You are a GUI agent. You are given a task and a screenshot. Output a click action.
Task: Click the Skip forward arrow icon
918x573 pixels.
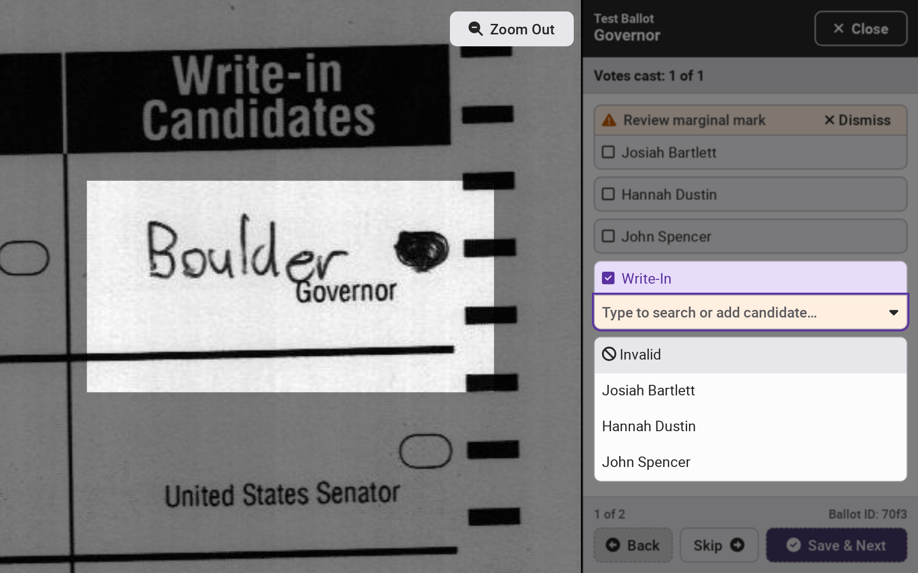pos(737,545)
